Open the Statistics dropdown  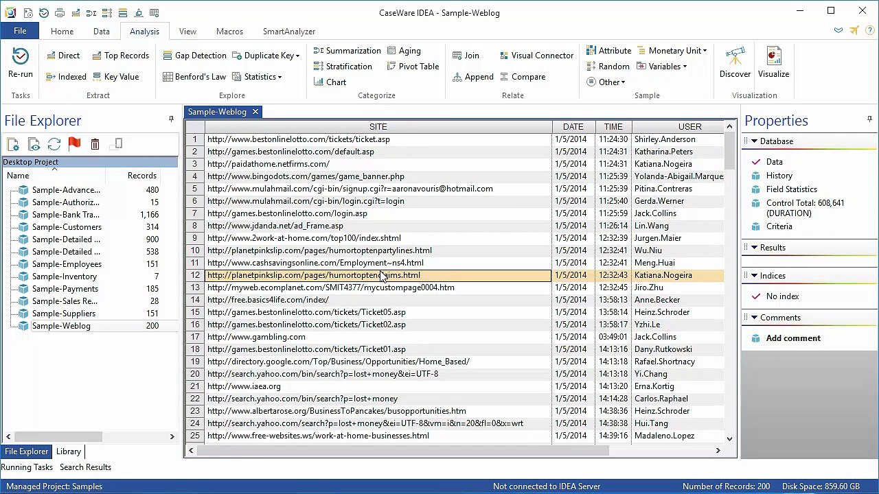click(257, 77)
